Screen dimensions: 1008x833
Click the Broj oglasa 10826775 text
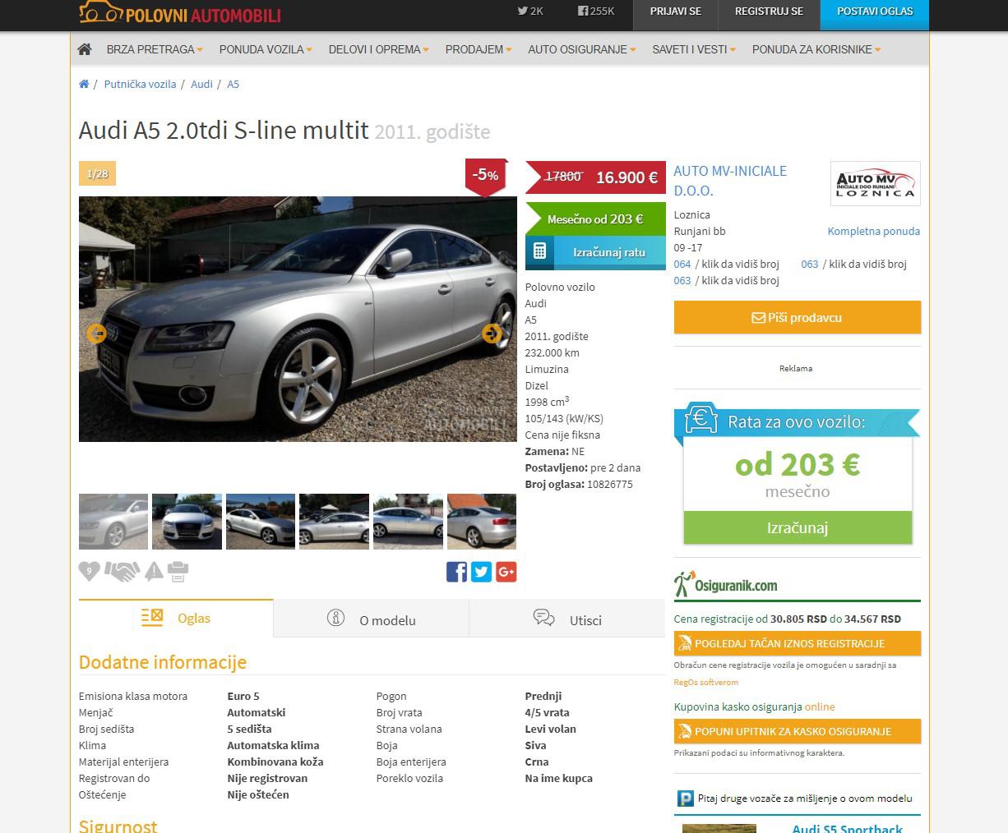click(x=579, y=484)
